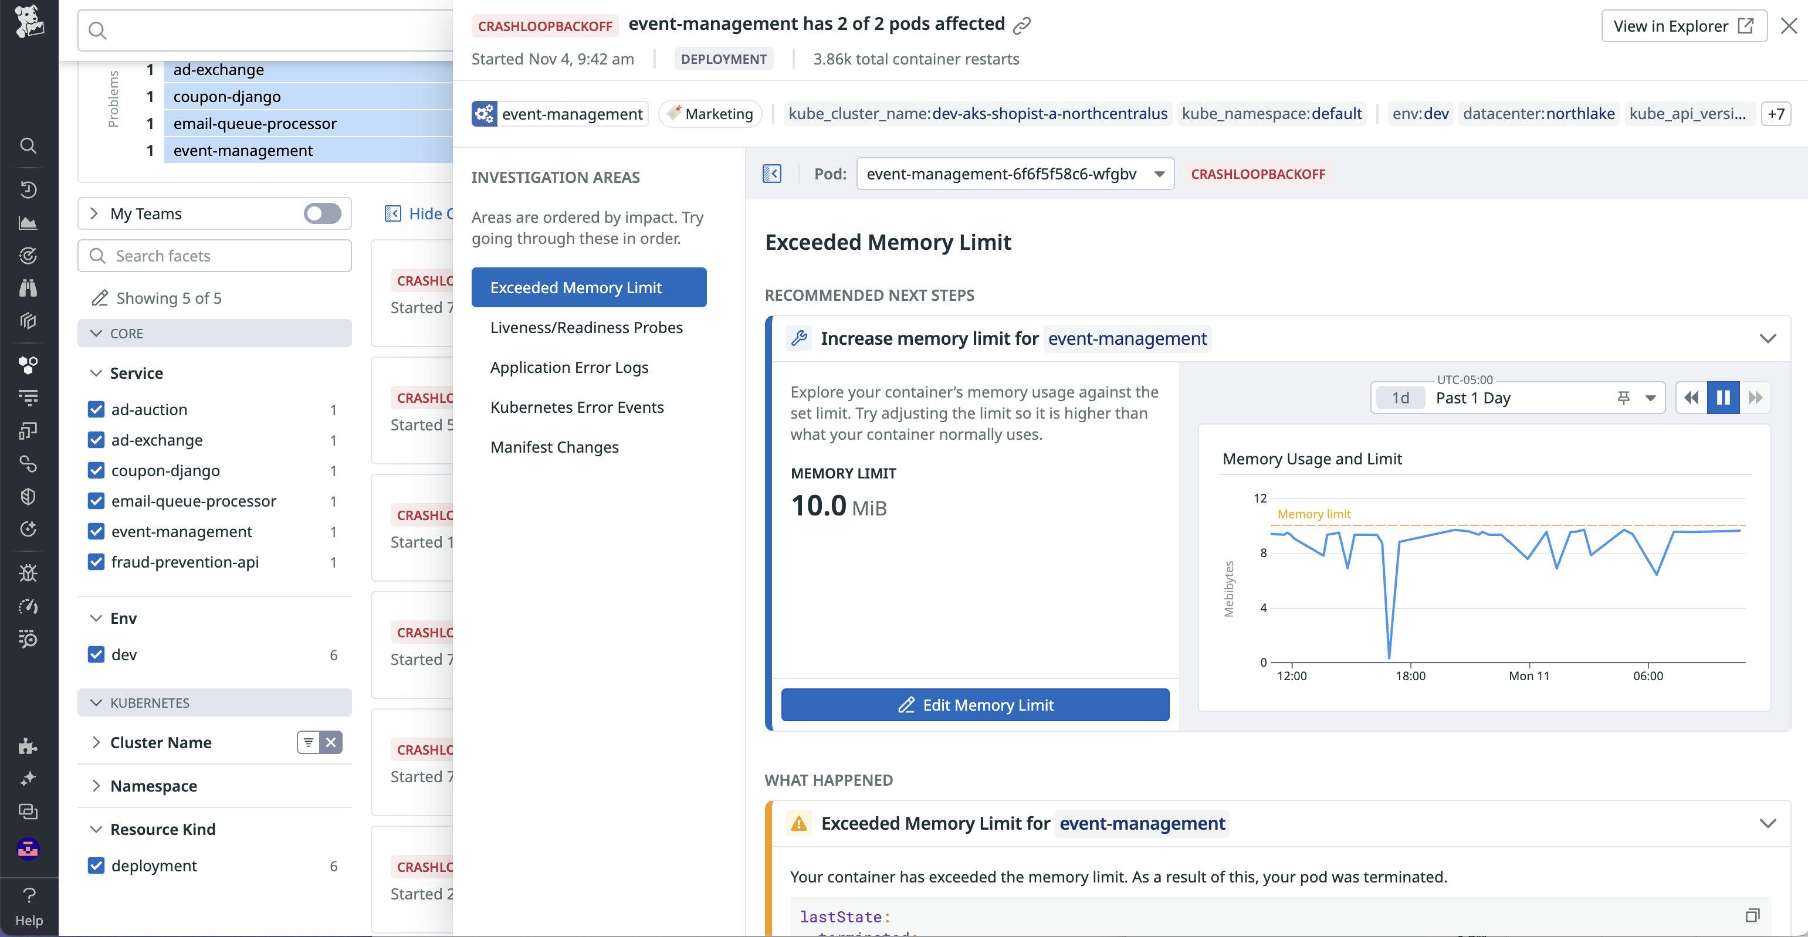This screenshot has height=937, width=1808.
Task: Collapse the Exceeded Memory Limit what-happened card
Action: click(x=1768, y=824)
